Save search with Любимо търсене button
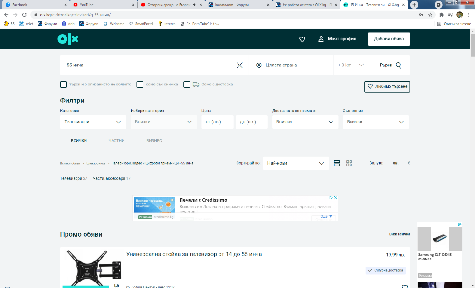 (x=387, y=86)
